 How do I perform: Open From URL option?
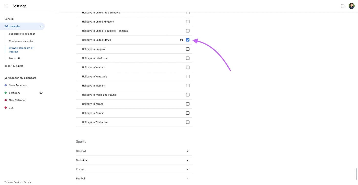pos(15,58)
